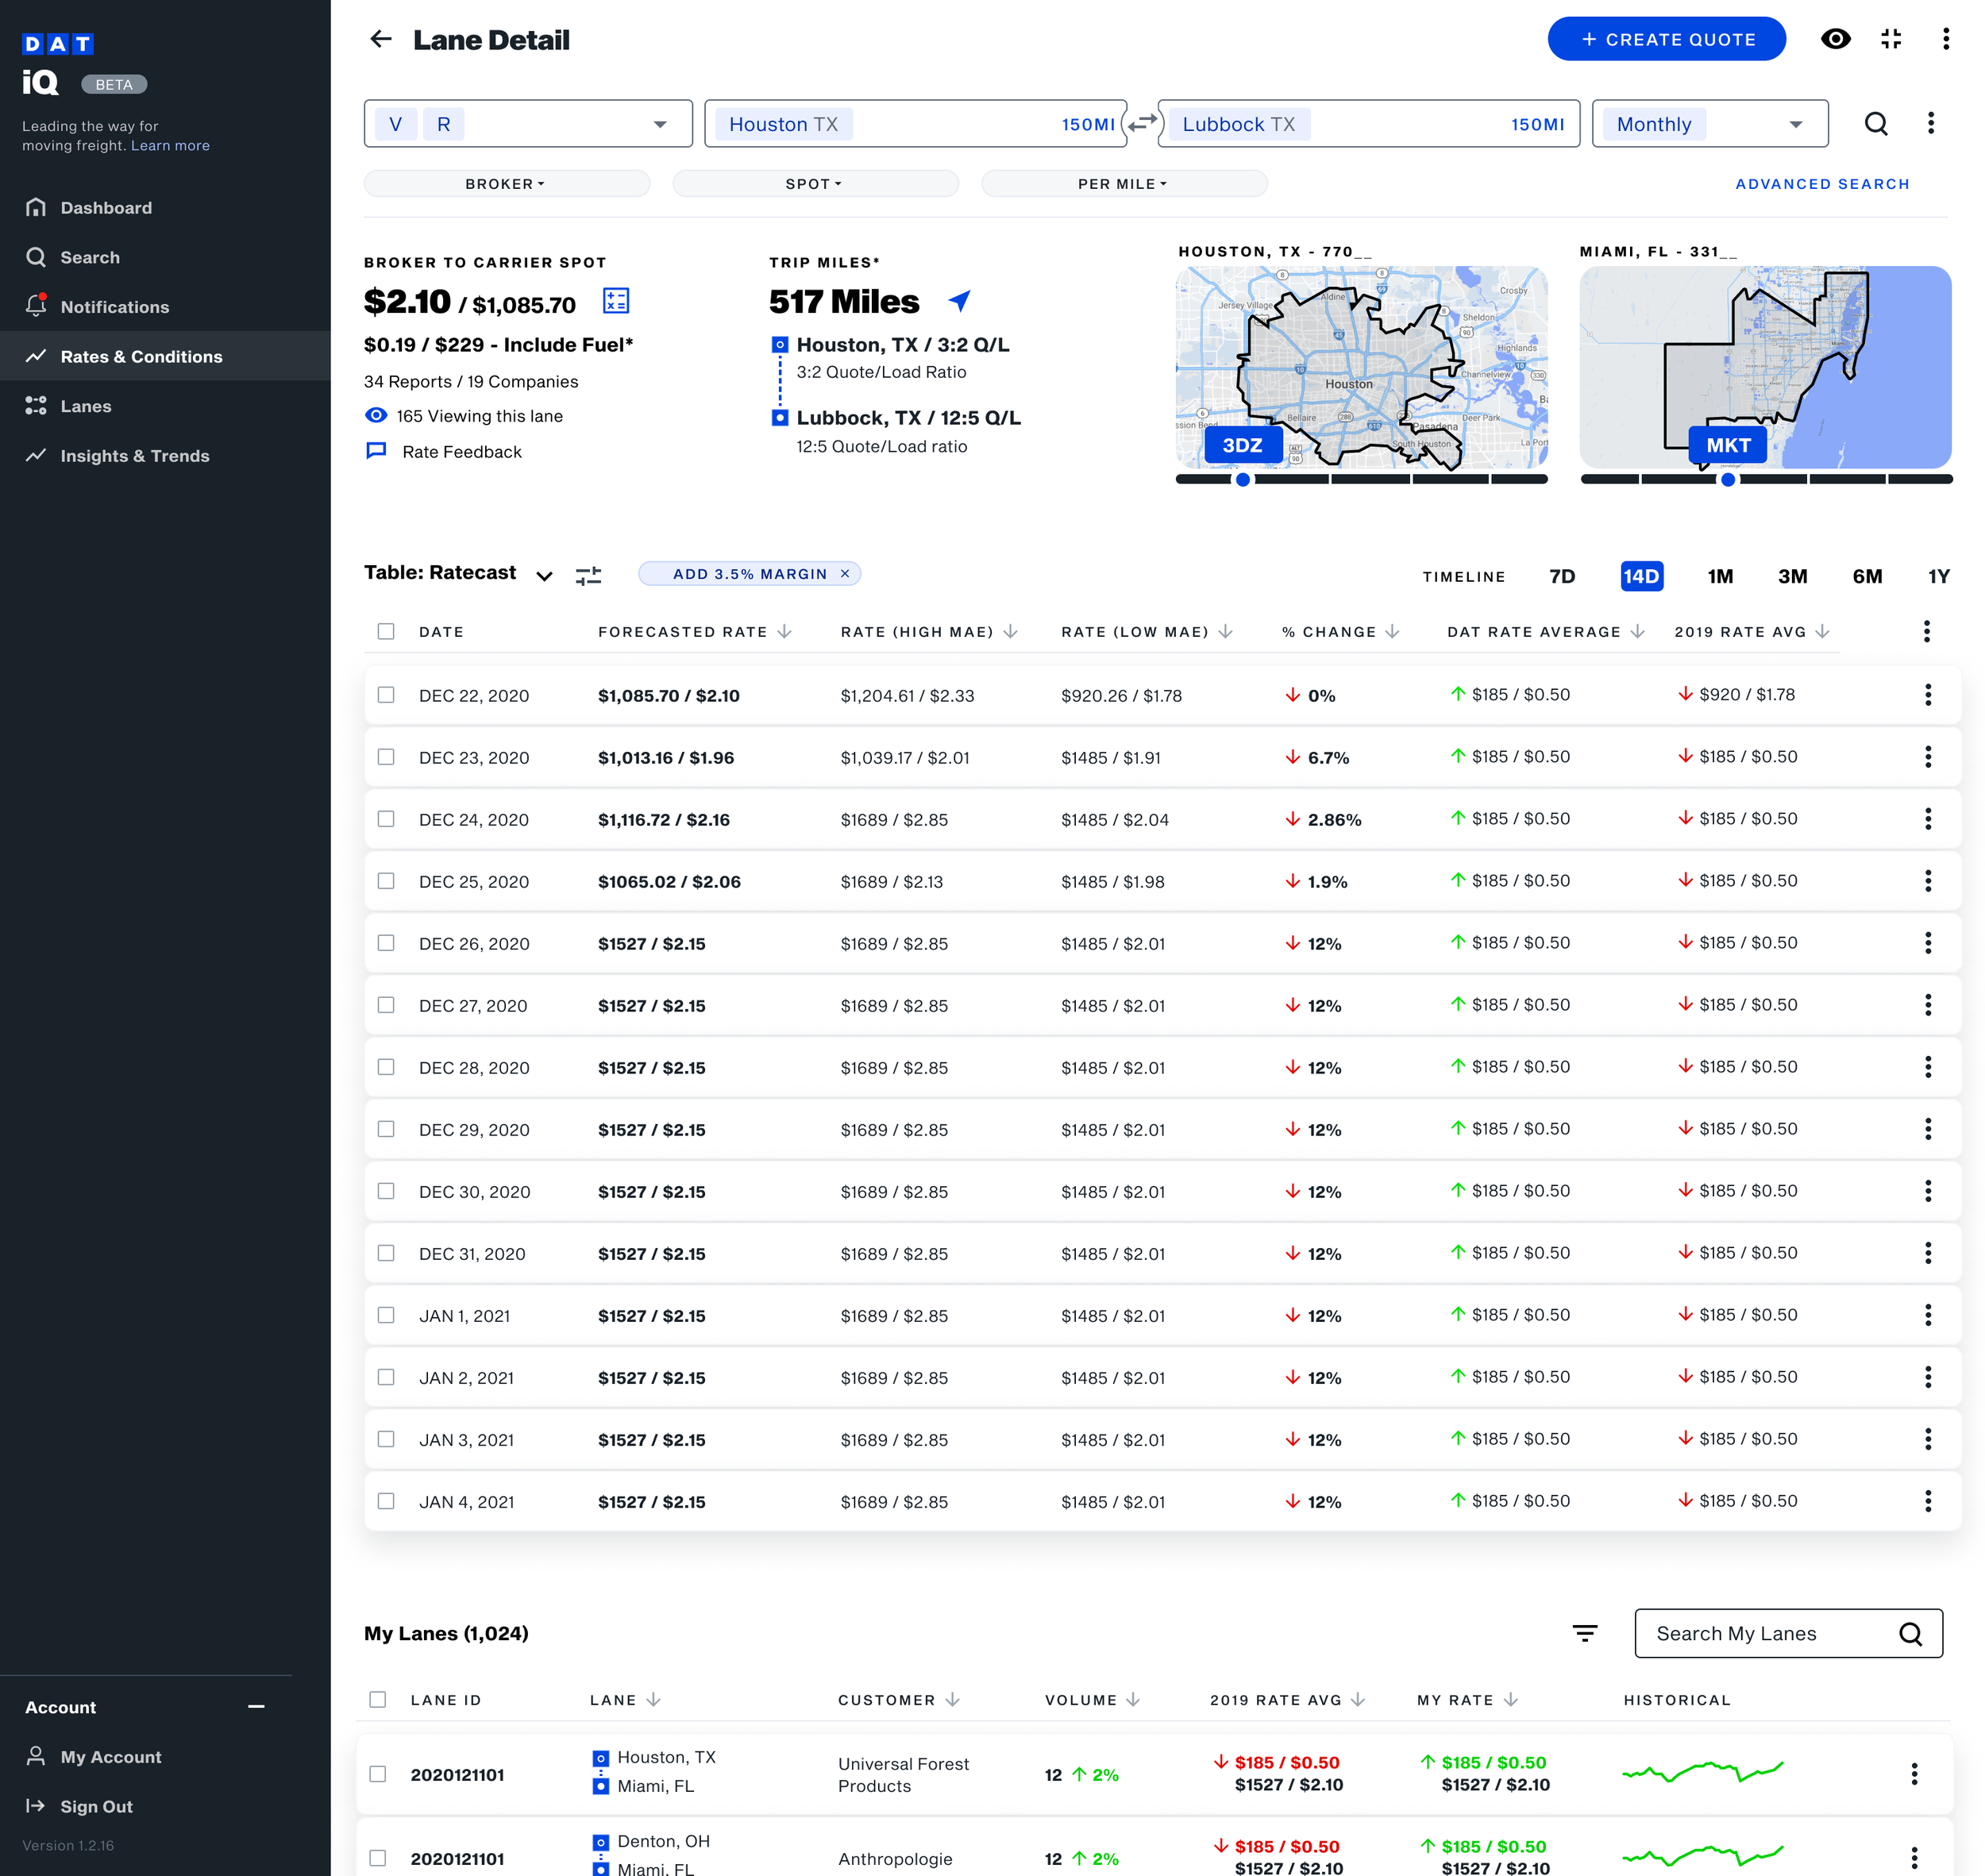Click the back arrow beside Lane Detail
The height and width of the screenshot is (1876, 1985).
click(x=380, y=39)
